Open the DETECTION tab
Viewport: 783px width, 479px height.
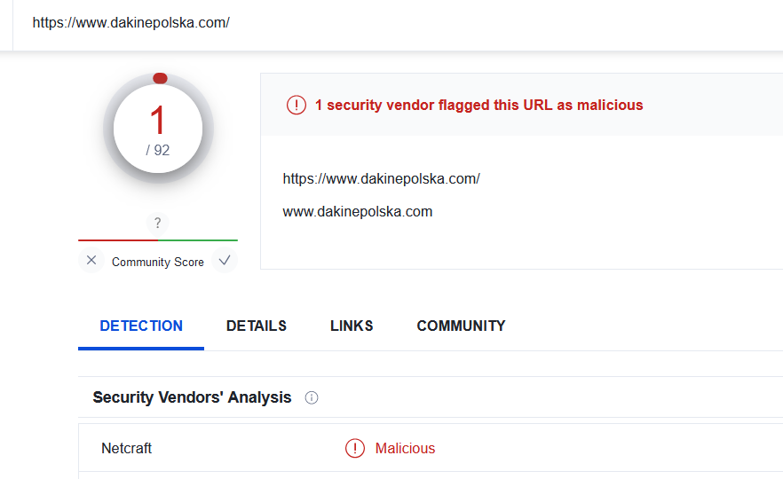141,326
